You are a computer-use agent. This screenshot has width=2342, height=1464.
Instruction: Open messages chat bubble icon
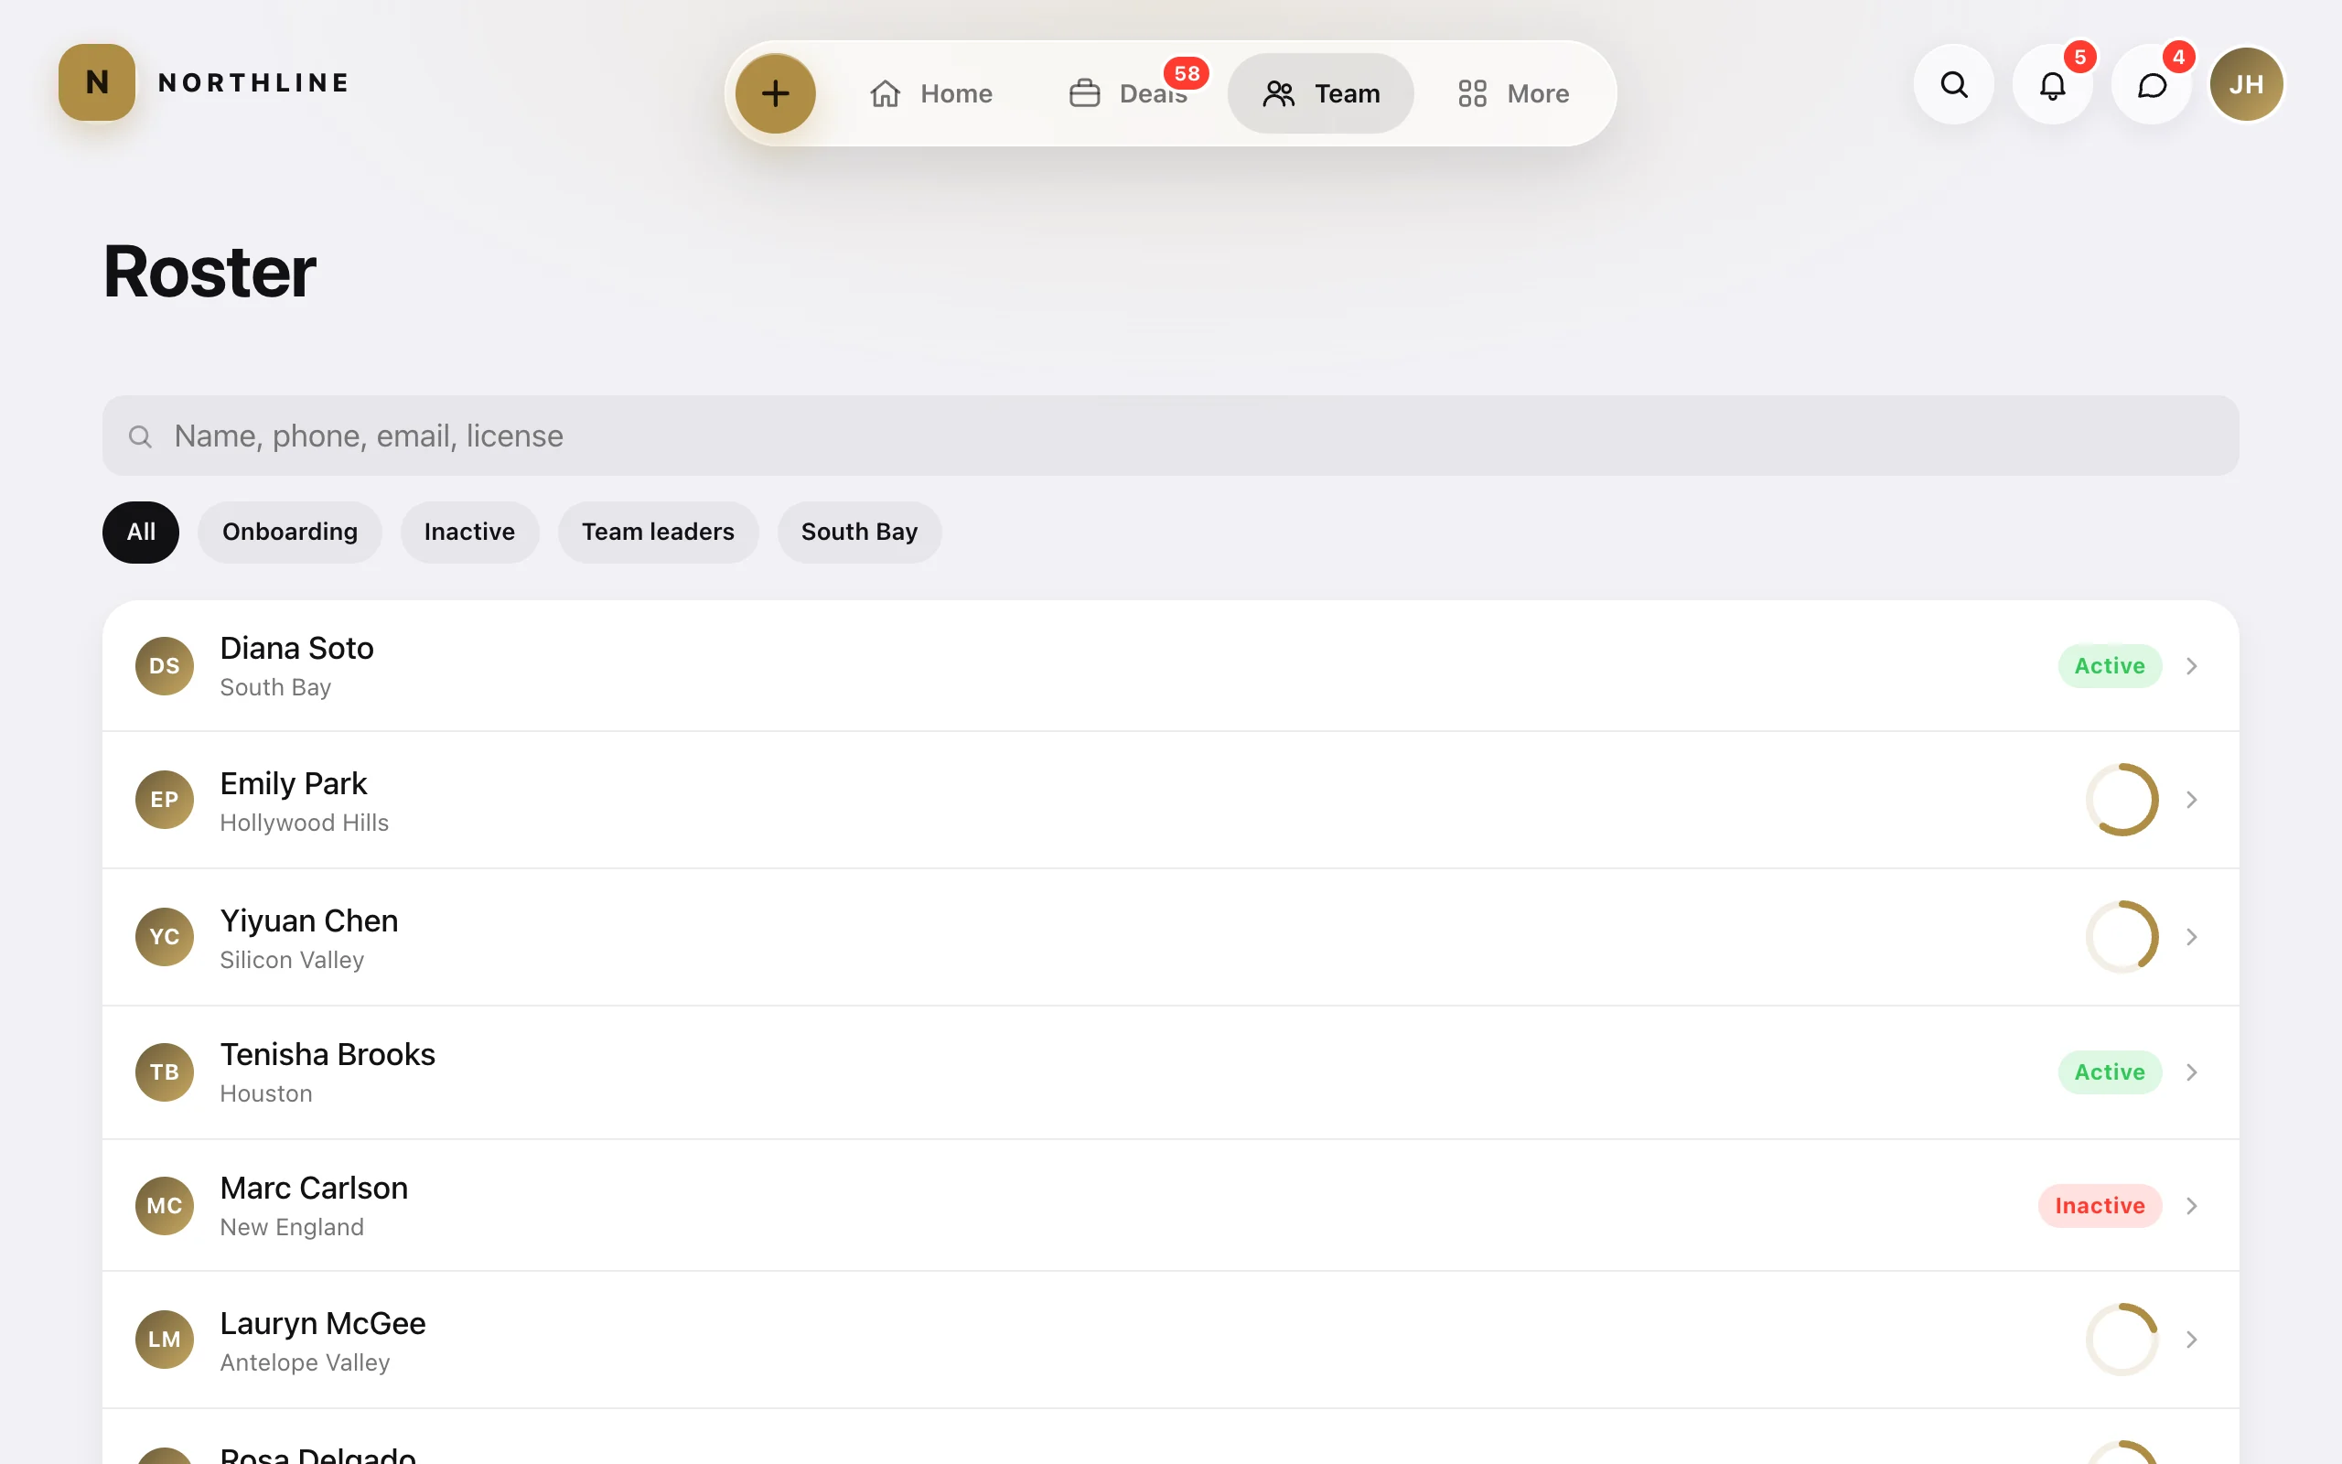point(2152,84)
